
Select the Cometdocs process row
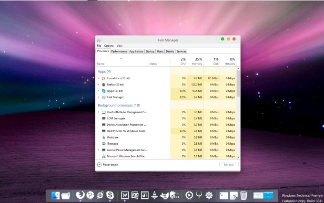point(118,78)
